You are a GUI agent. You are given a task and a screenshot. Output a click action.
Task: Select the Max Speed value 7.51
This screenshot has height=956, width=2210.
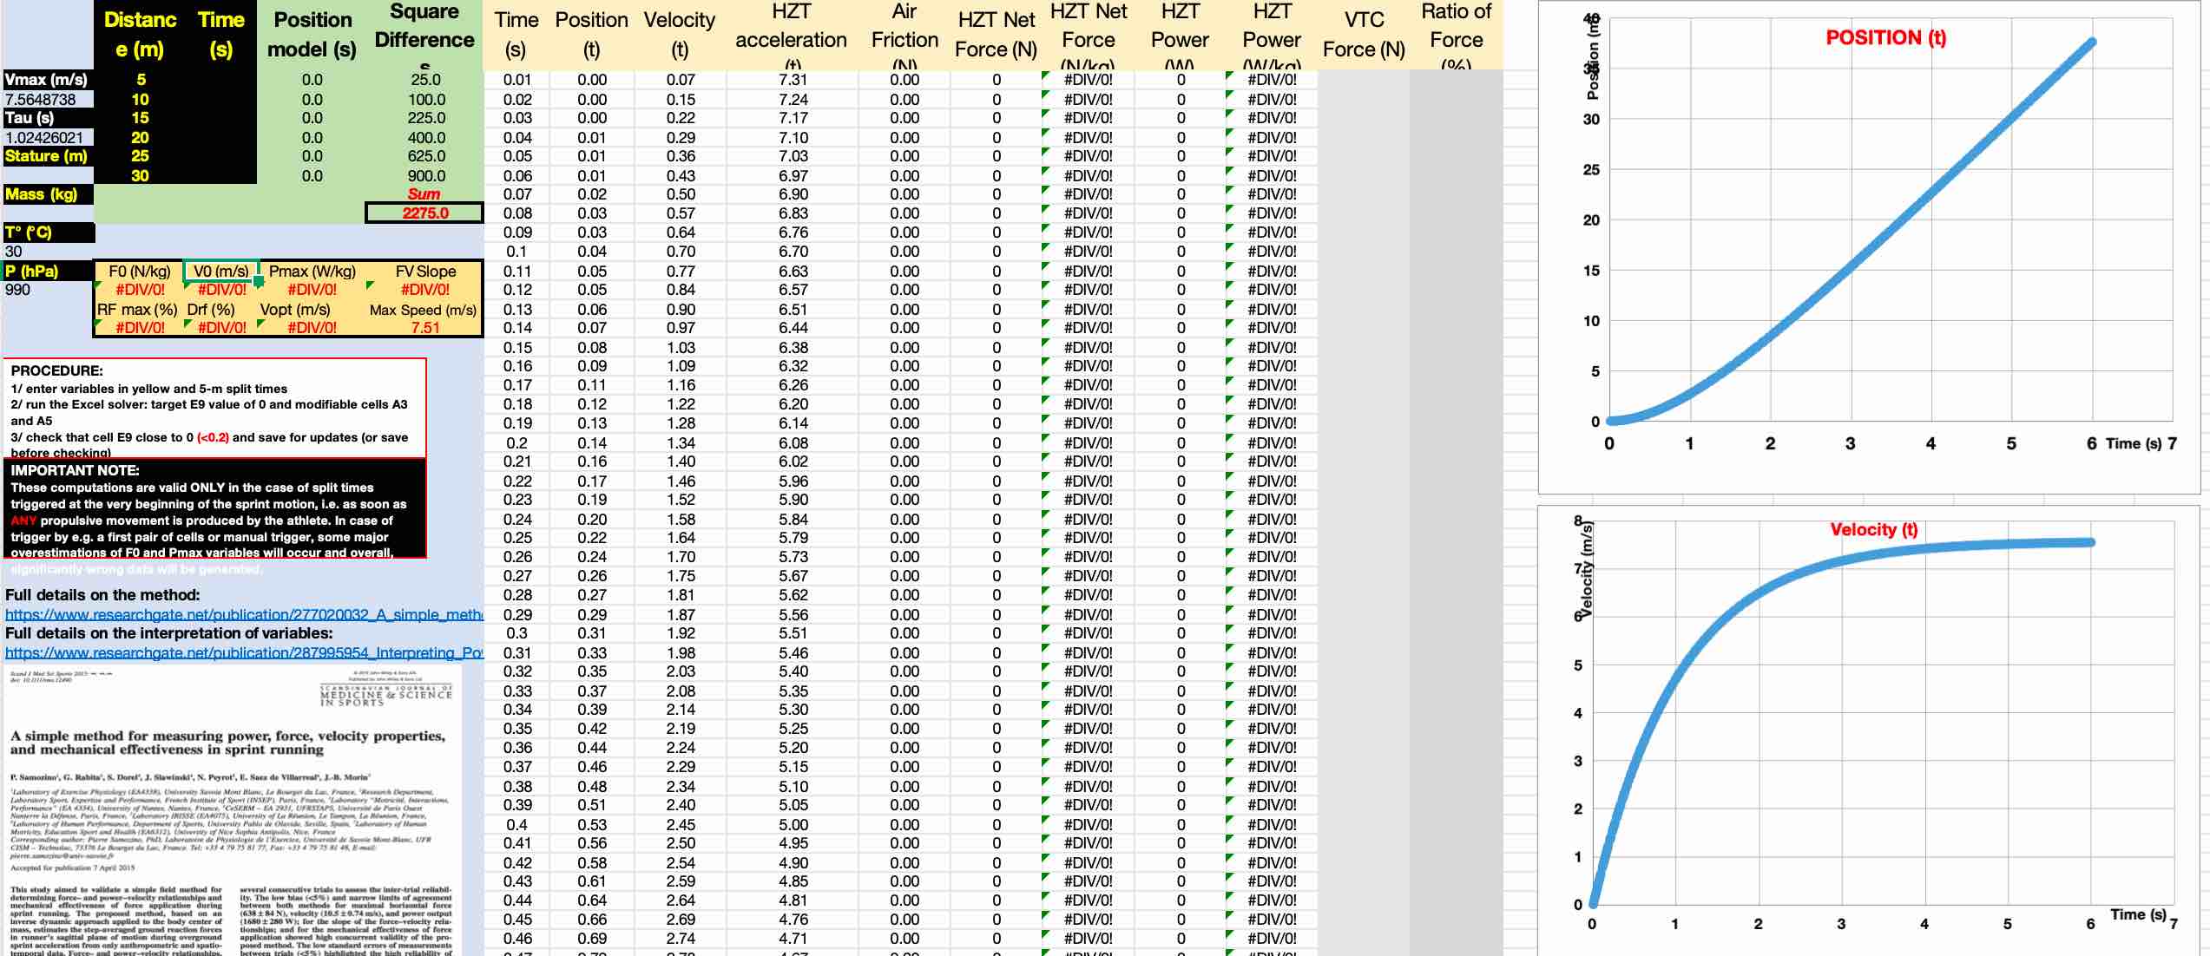point(425,328)
